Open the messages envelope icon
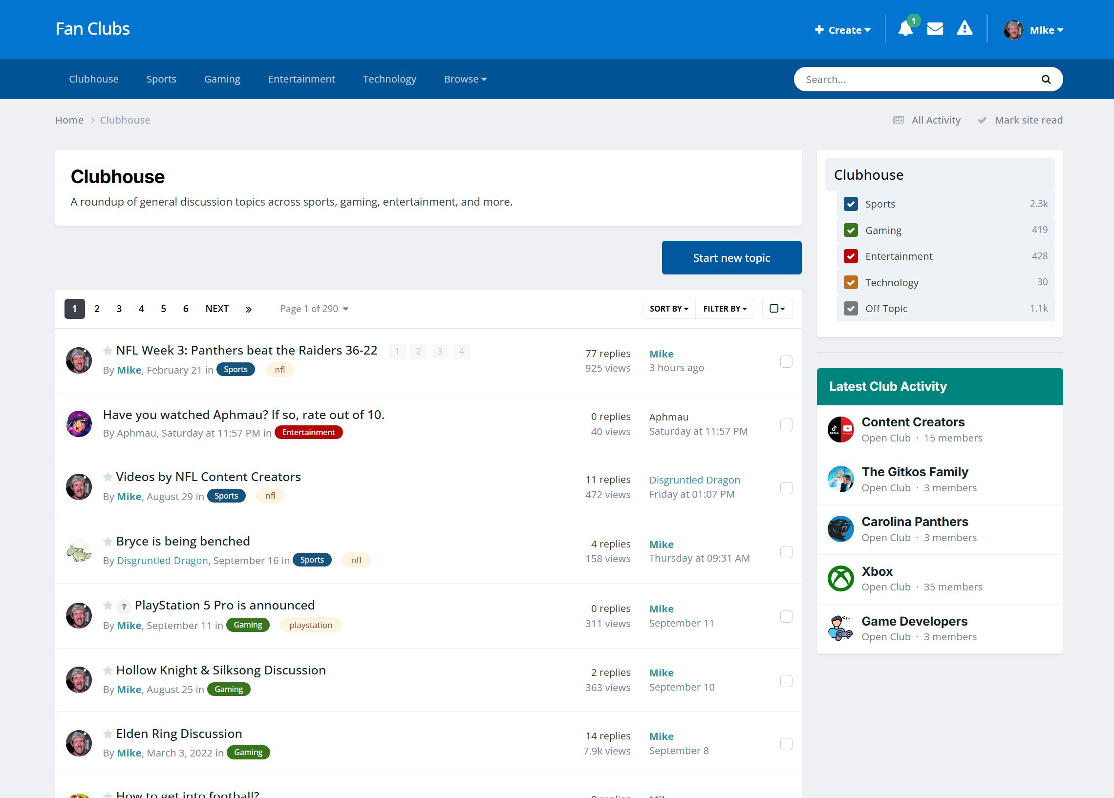The width and height of the screenshot is (1114, 798). pos(935,29)
